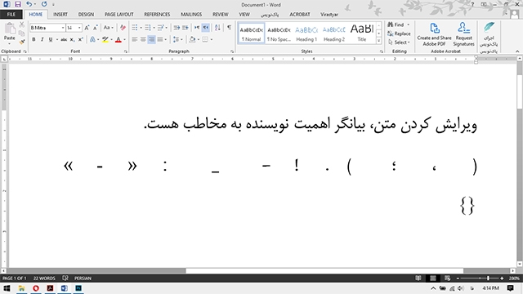The image size is (523, 294).
Task: Click the green feather Paknevis run icon
Action: [489, 27]
